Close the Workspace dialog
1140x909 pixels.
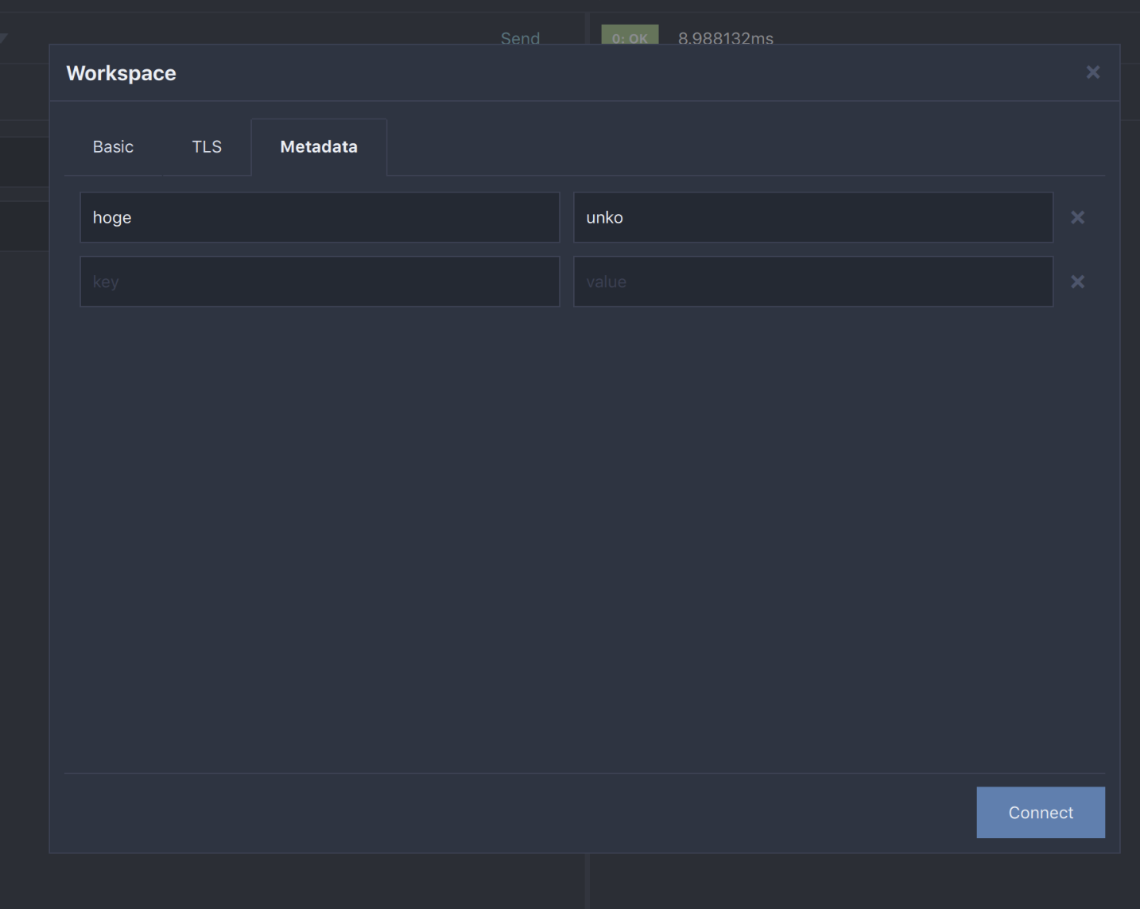1092,72
